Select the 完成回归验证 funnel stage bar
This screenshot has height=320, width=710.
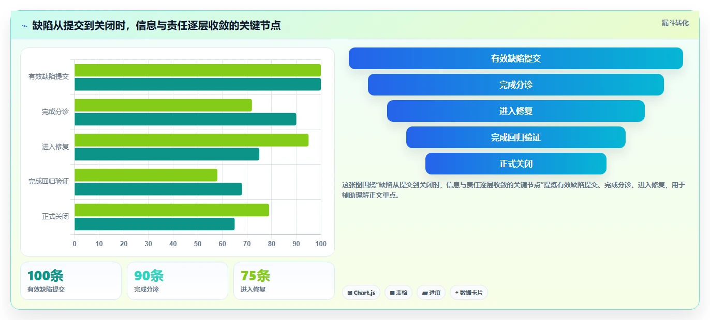516,137
